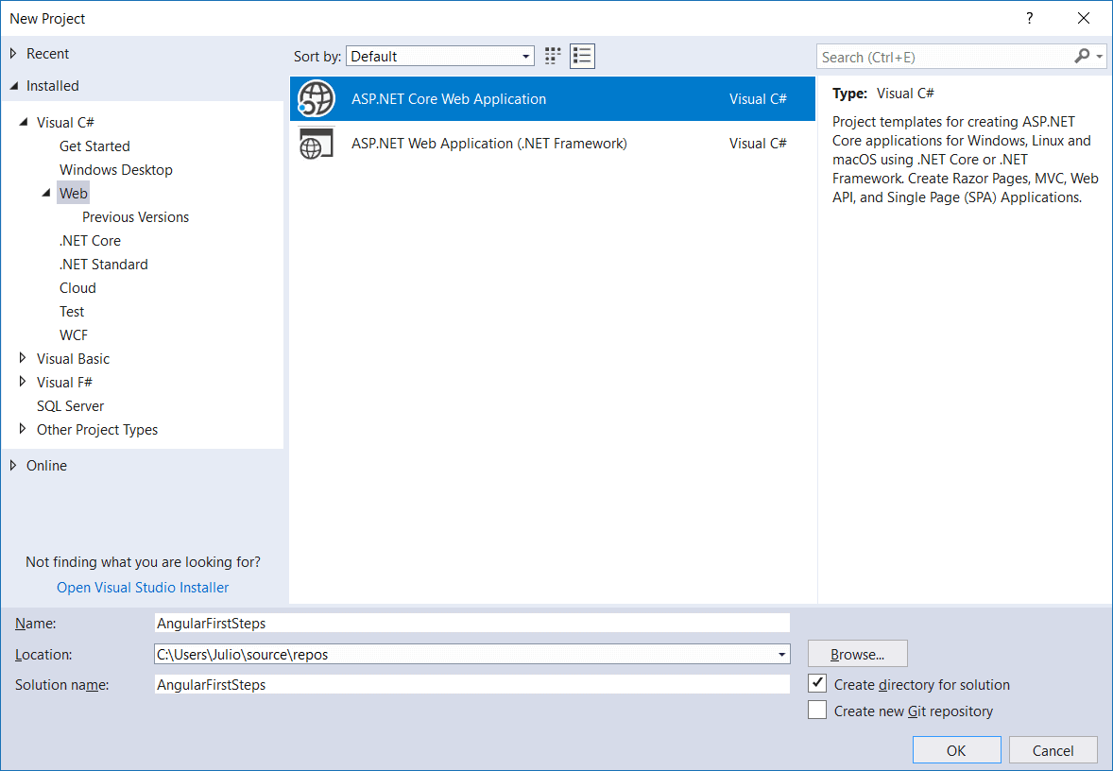Click the search magnifier icon
The height and width of the screenshot is (771, 1113).
click(1081, 56)
